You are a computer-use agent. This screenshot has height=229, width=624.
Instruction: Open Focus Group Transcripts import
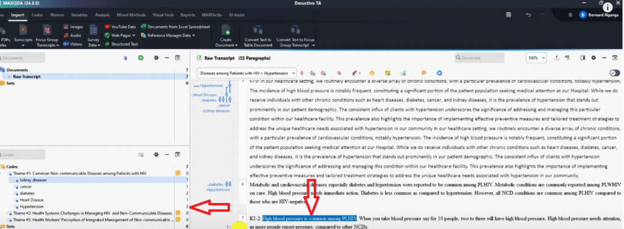[47, 36]
